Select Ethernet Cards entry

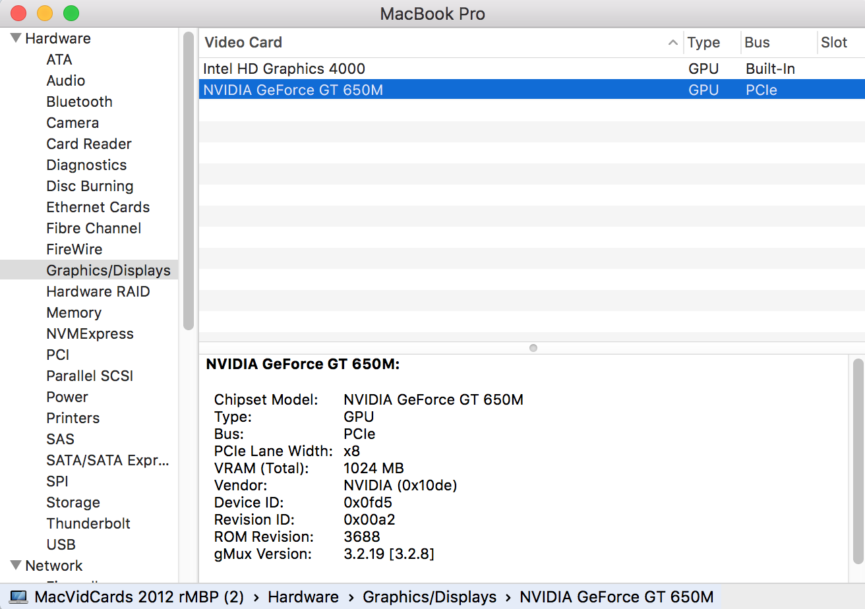[x=98, y=207]
